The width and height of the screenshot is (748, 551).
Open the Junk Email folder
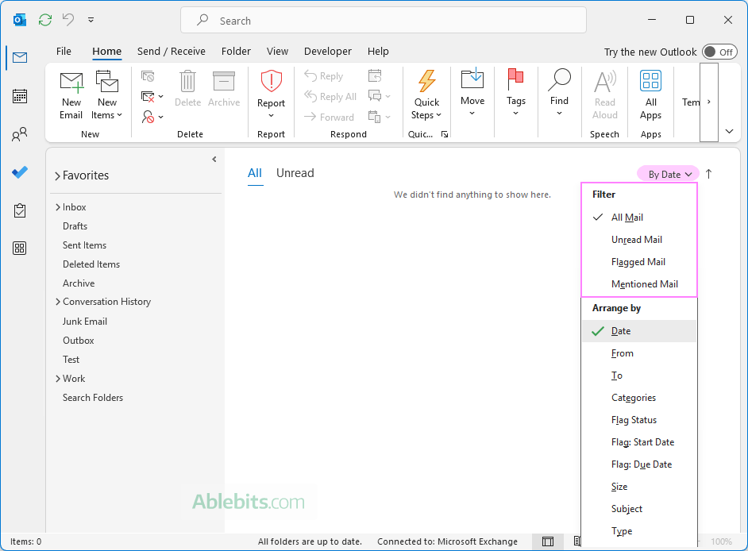point(85,322)
